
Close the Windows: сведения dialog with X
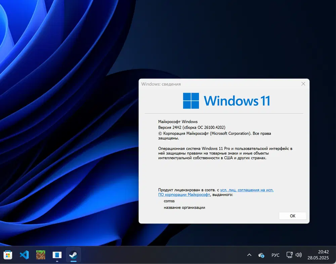click(x=303, y=84)
